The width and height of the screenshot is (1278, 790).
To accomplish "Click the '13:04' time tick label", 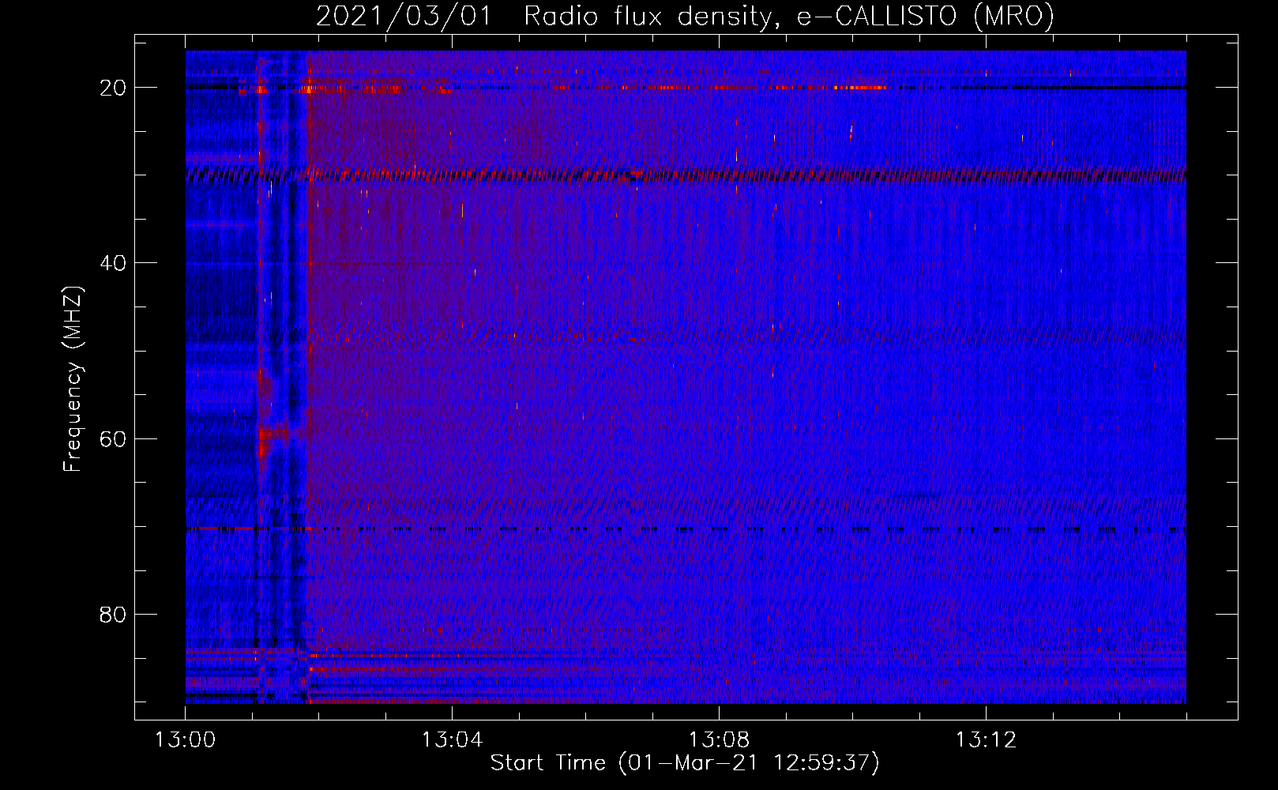I will click(x=452, y=740).
